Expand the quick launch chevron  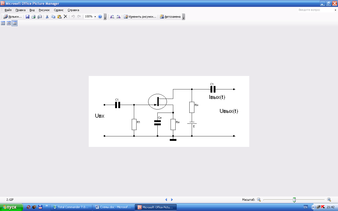point(47,206)
